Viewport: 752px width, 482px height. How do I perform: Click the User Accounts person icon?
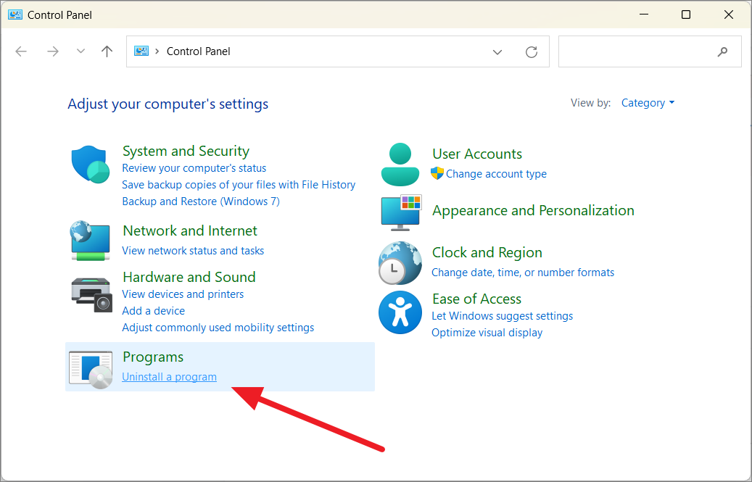[400, 165]
